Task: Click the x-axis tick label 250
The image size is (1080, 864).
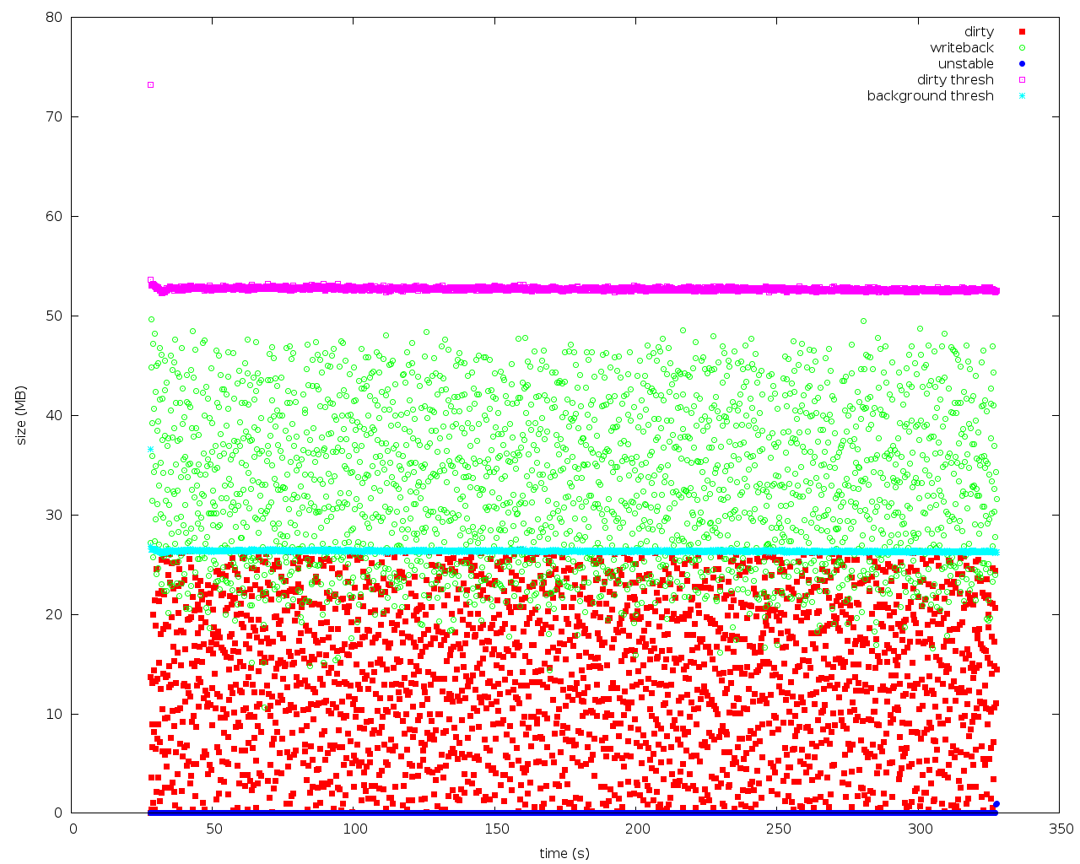Action: tap(778, 829)
